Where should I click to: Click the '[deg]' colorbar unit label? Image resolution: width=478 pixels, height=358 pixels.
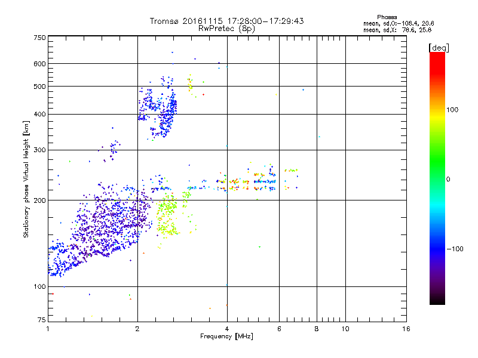coord(439,48)
